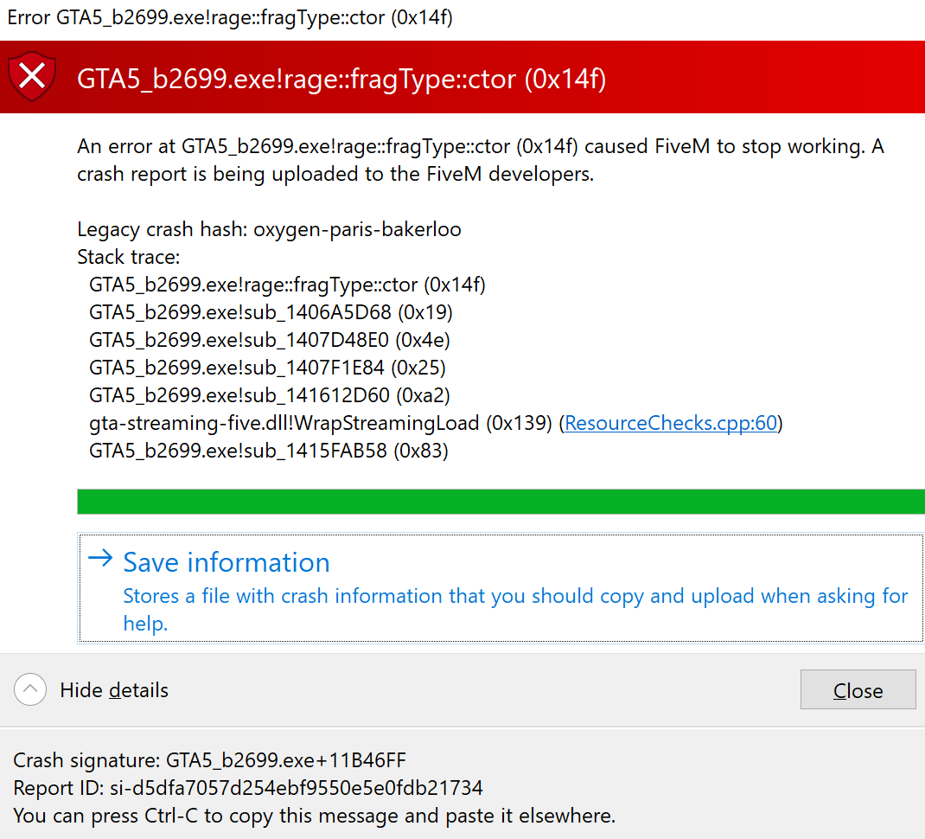Click the Save information description text
Image resolution: width=925 pixels, height=839 pixels.
515,609
